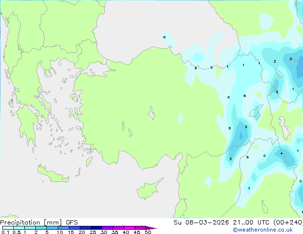The image size is (303, 234).
Task: Click the island of Crete on the map
Action: [53, 174]
